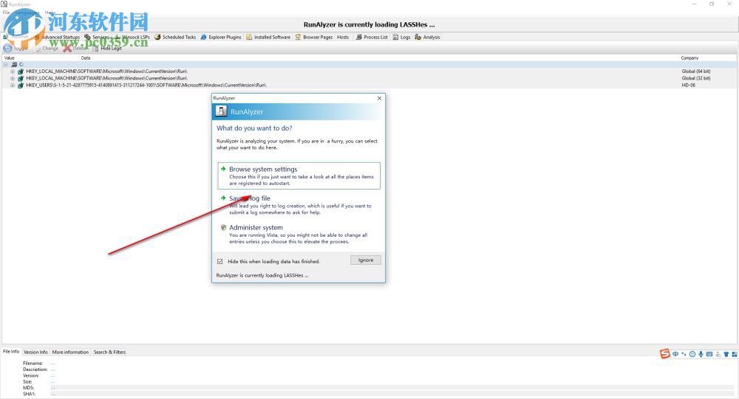Select the HKEY_USERS Run registry row

coord(369,85)
